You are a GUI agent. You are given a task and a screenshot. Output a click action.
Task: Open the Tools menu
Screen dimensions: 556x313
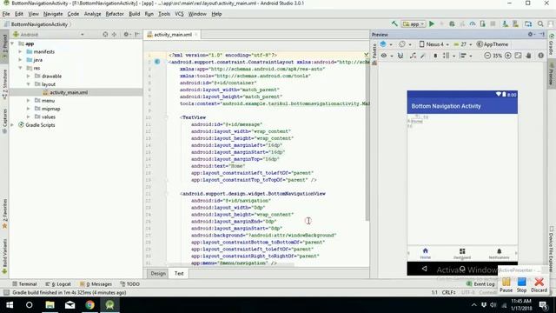(x=164, y=14)
